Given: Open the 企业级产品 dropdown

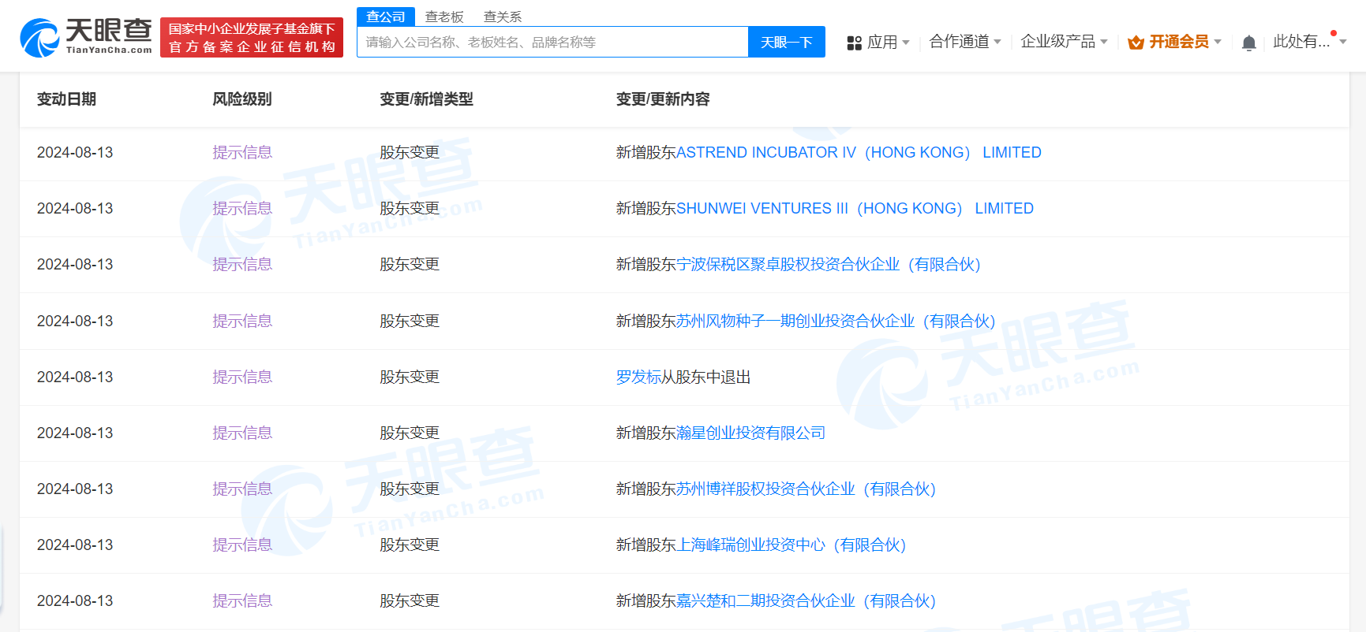Looking at the screenshot, I should [1063, 42].
